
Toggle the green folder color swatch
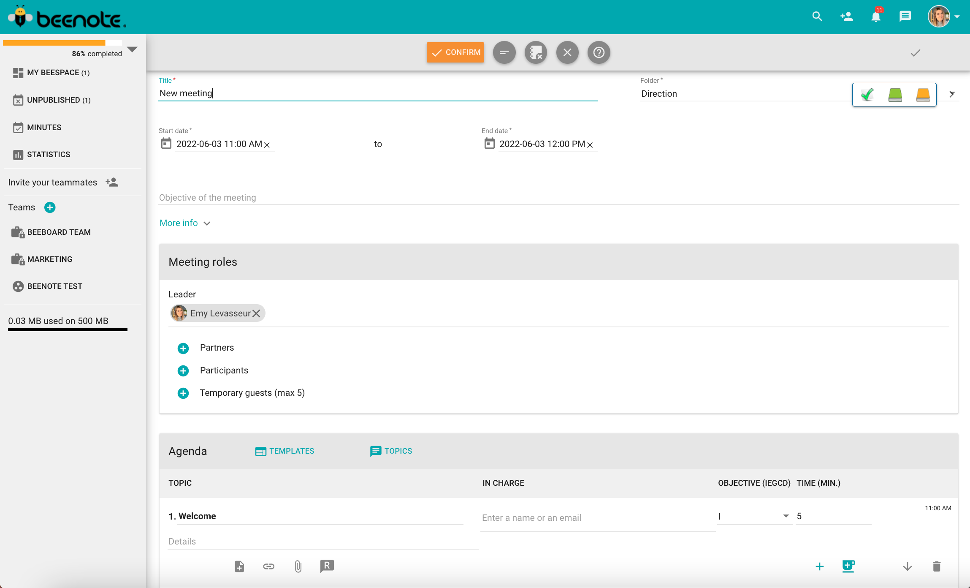pos(895,94)
